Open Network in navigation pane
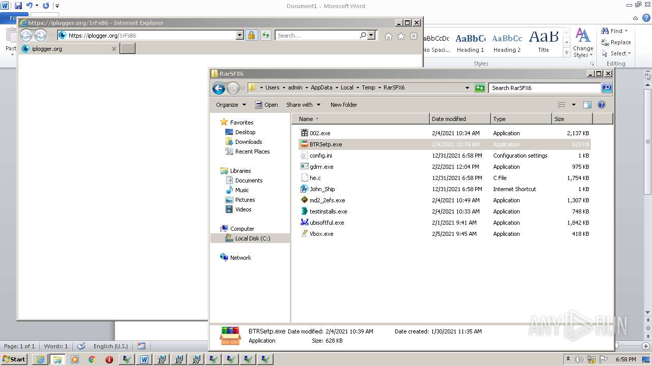Viewport: 652px width, 366px height. click(240, 258)
